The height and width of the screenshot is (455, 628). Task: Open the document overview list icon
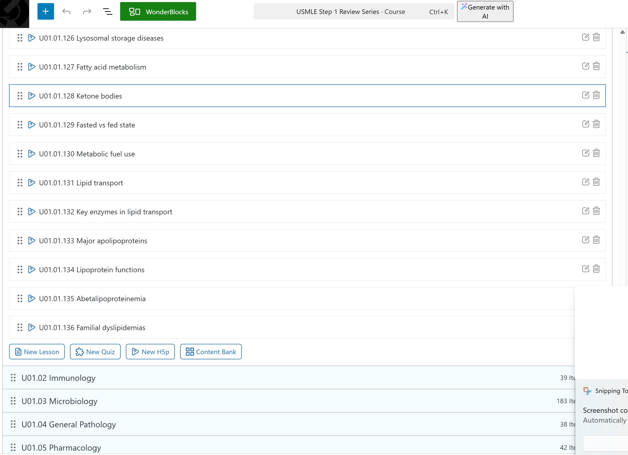(107, 11)
